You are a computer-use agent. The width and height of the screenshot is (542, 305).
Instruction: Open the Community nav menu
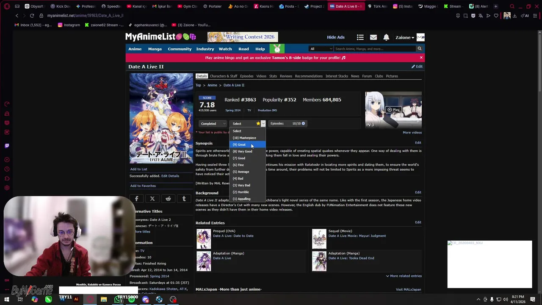click(180, 49)
